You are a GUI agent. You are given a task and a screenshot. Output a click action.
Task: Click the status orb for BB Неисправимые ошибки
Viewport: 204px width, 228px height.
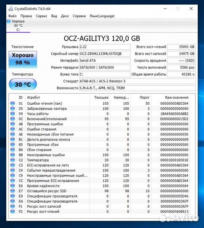13,155
